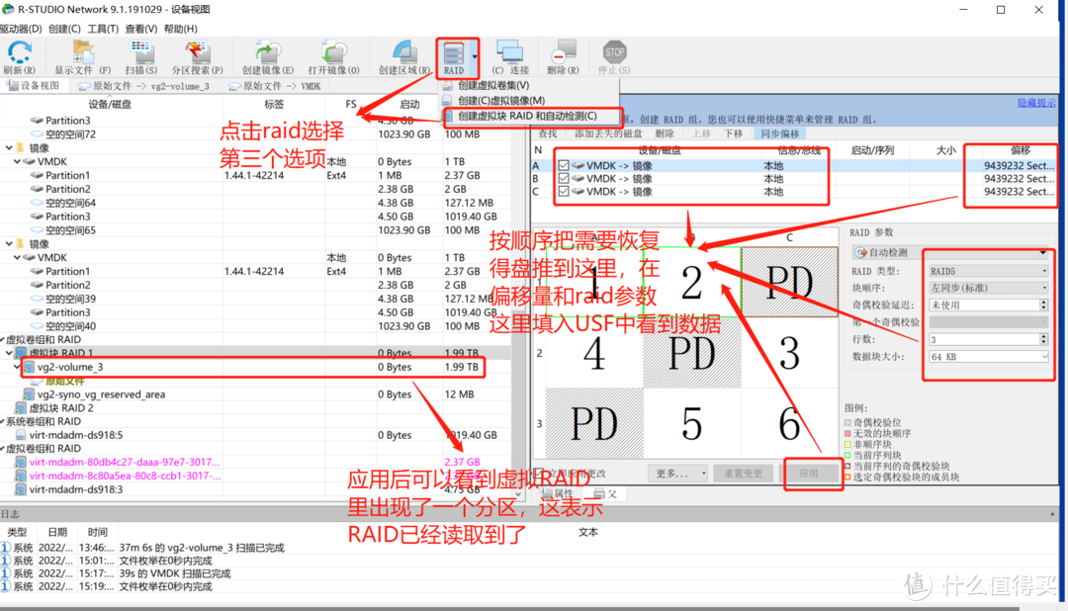1068x611 pixels.
Task: Click the 删除(R) delete toolbar icon
Action: 563,52
